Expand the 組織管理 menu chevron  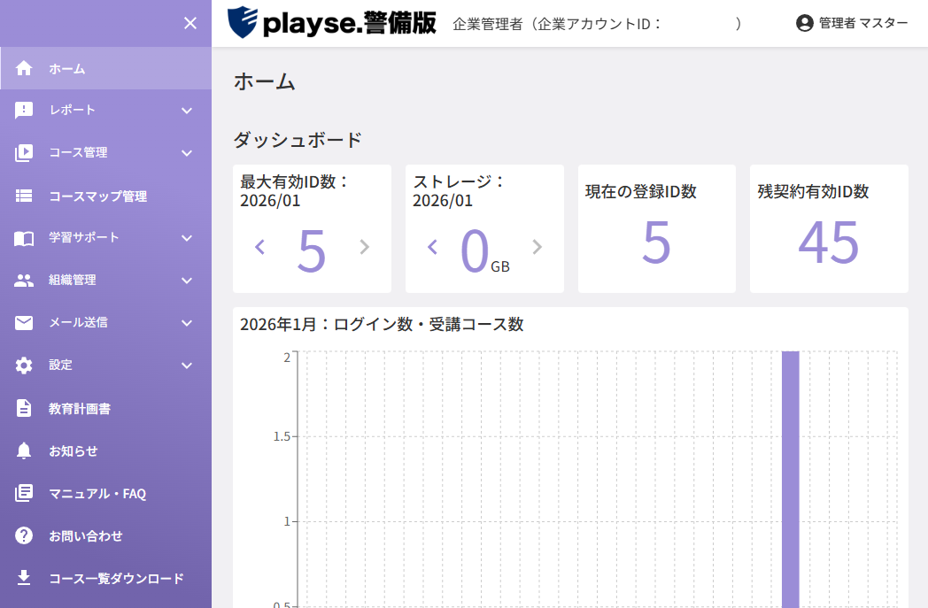[187, 281]
